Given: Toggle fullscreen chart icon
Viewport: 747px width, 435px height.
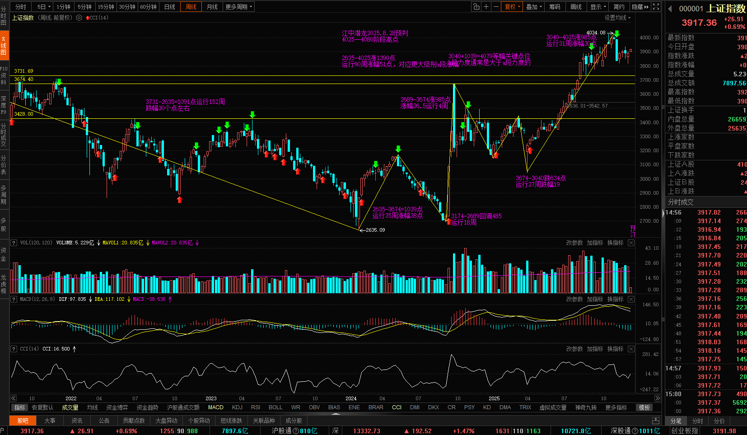Looking at the screenshot, I should [x=656, y=7].
